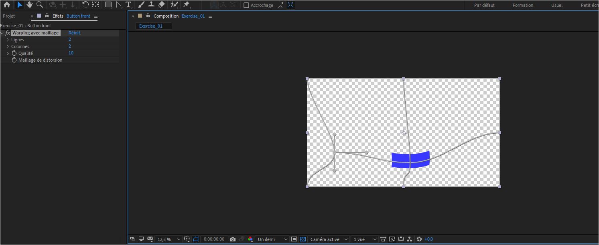Open the 12,5 % zoom dropdown
The height and width of the screenshot is (245, 599).
tap(169, 239)
